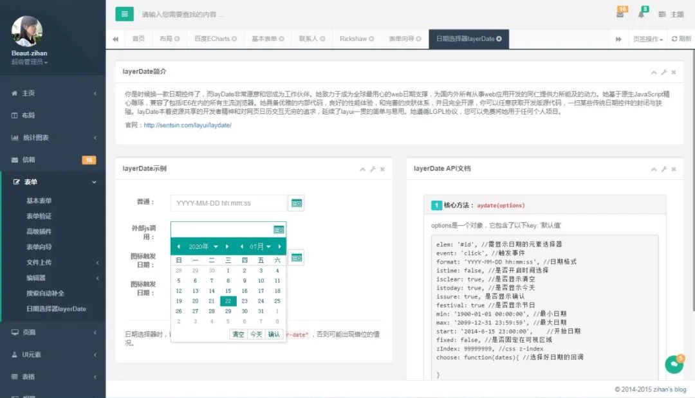
Task: Open the sentsin.com layui laydate link
Action: pos(187,125)
